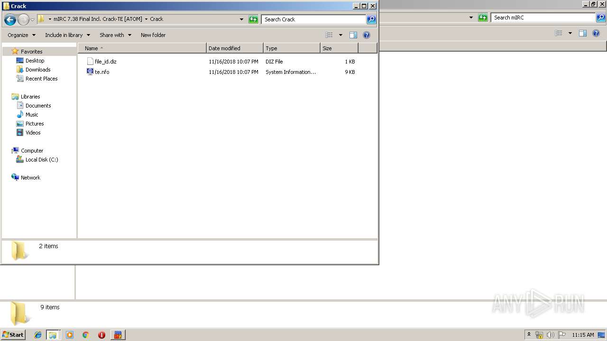Show hidden system tray icons
The width and height of the screenshot is (607, 341).
pyautogui.click(x=529, y=335)
